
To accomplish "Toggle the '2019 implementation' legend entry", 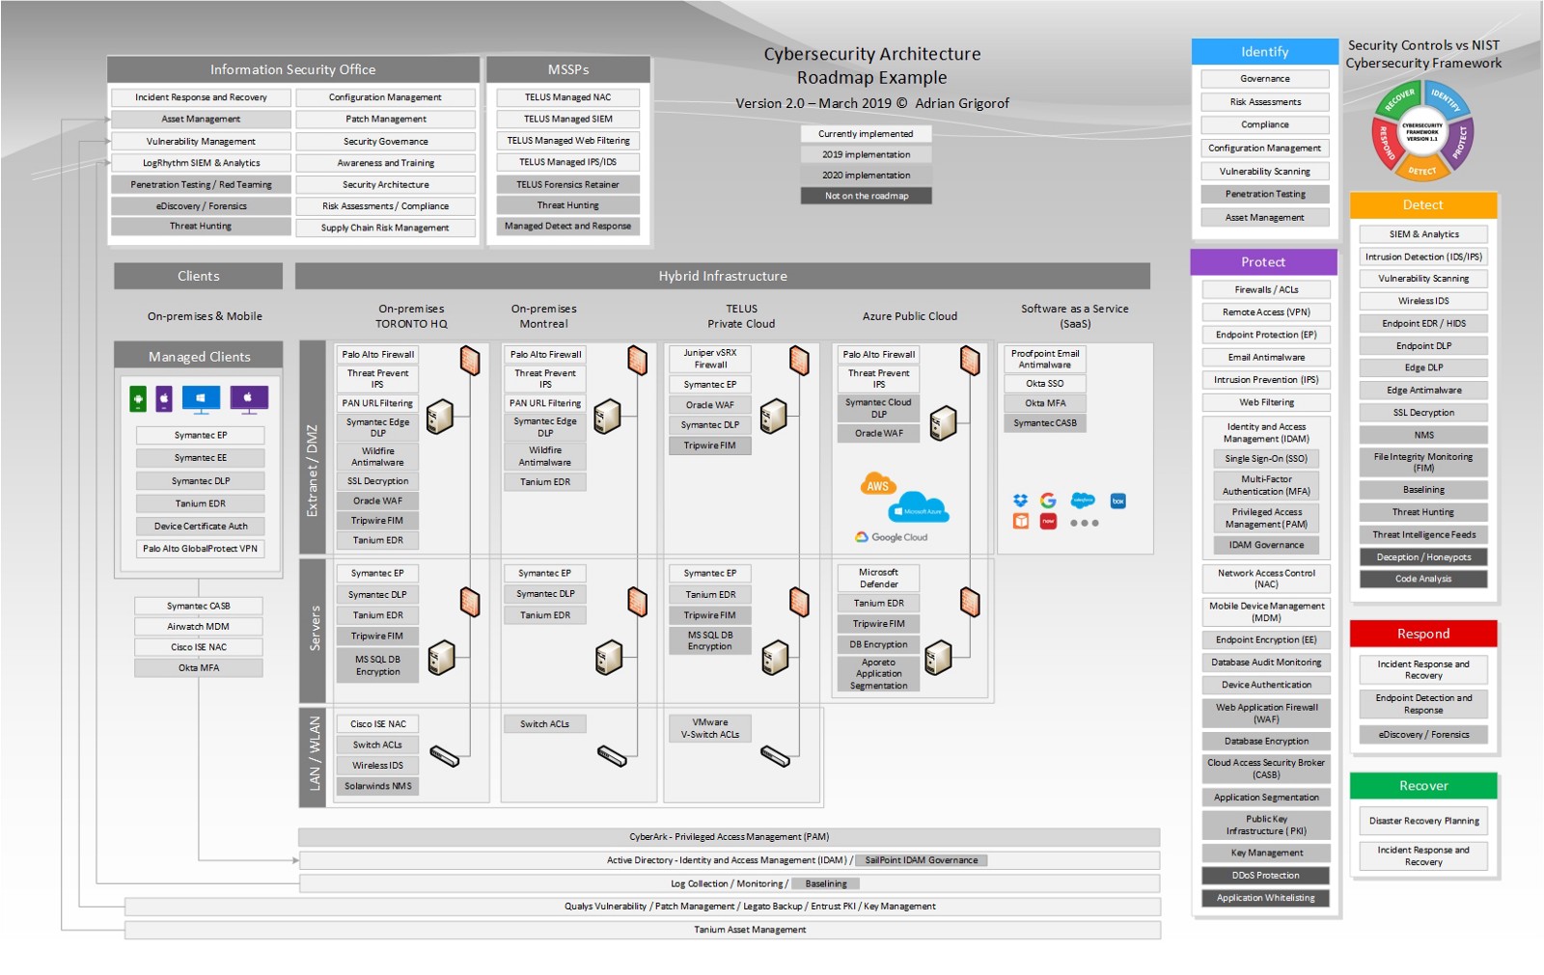I will (866, 154).
